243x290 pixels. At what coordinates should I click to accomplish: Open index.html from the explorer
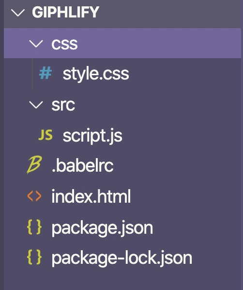coord(91,196)
